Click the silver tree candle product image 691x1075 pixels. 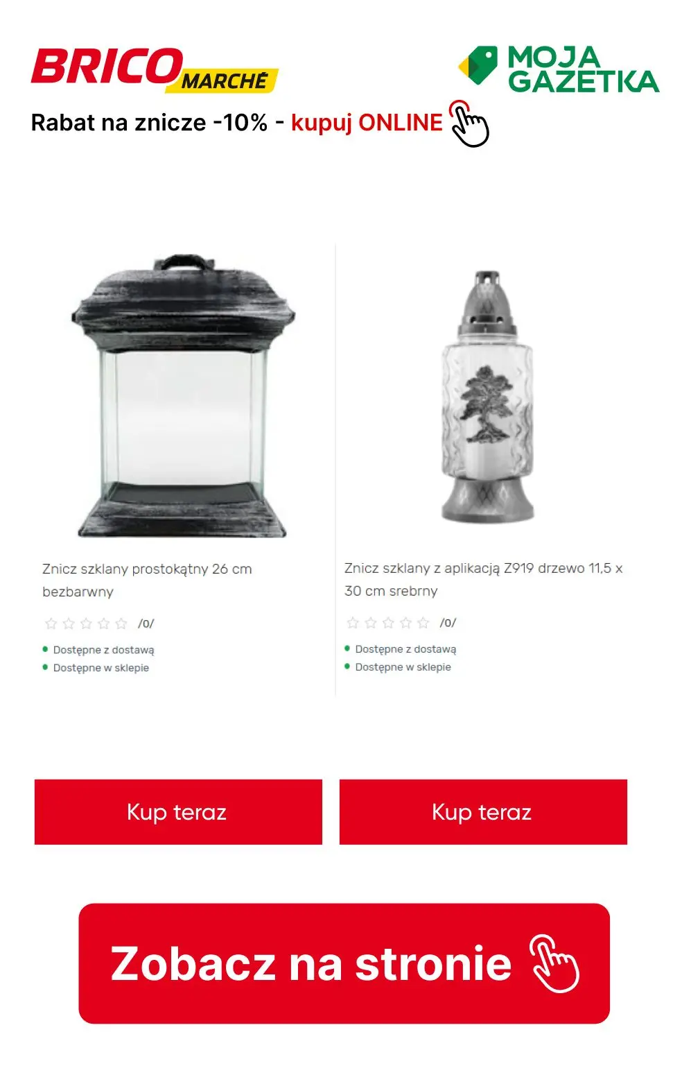click(488, 395)
